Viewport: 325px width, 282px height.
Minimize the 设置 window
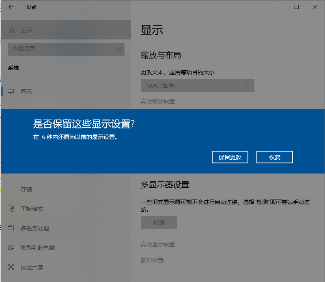coord(278,7)
